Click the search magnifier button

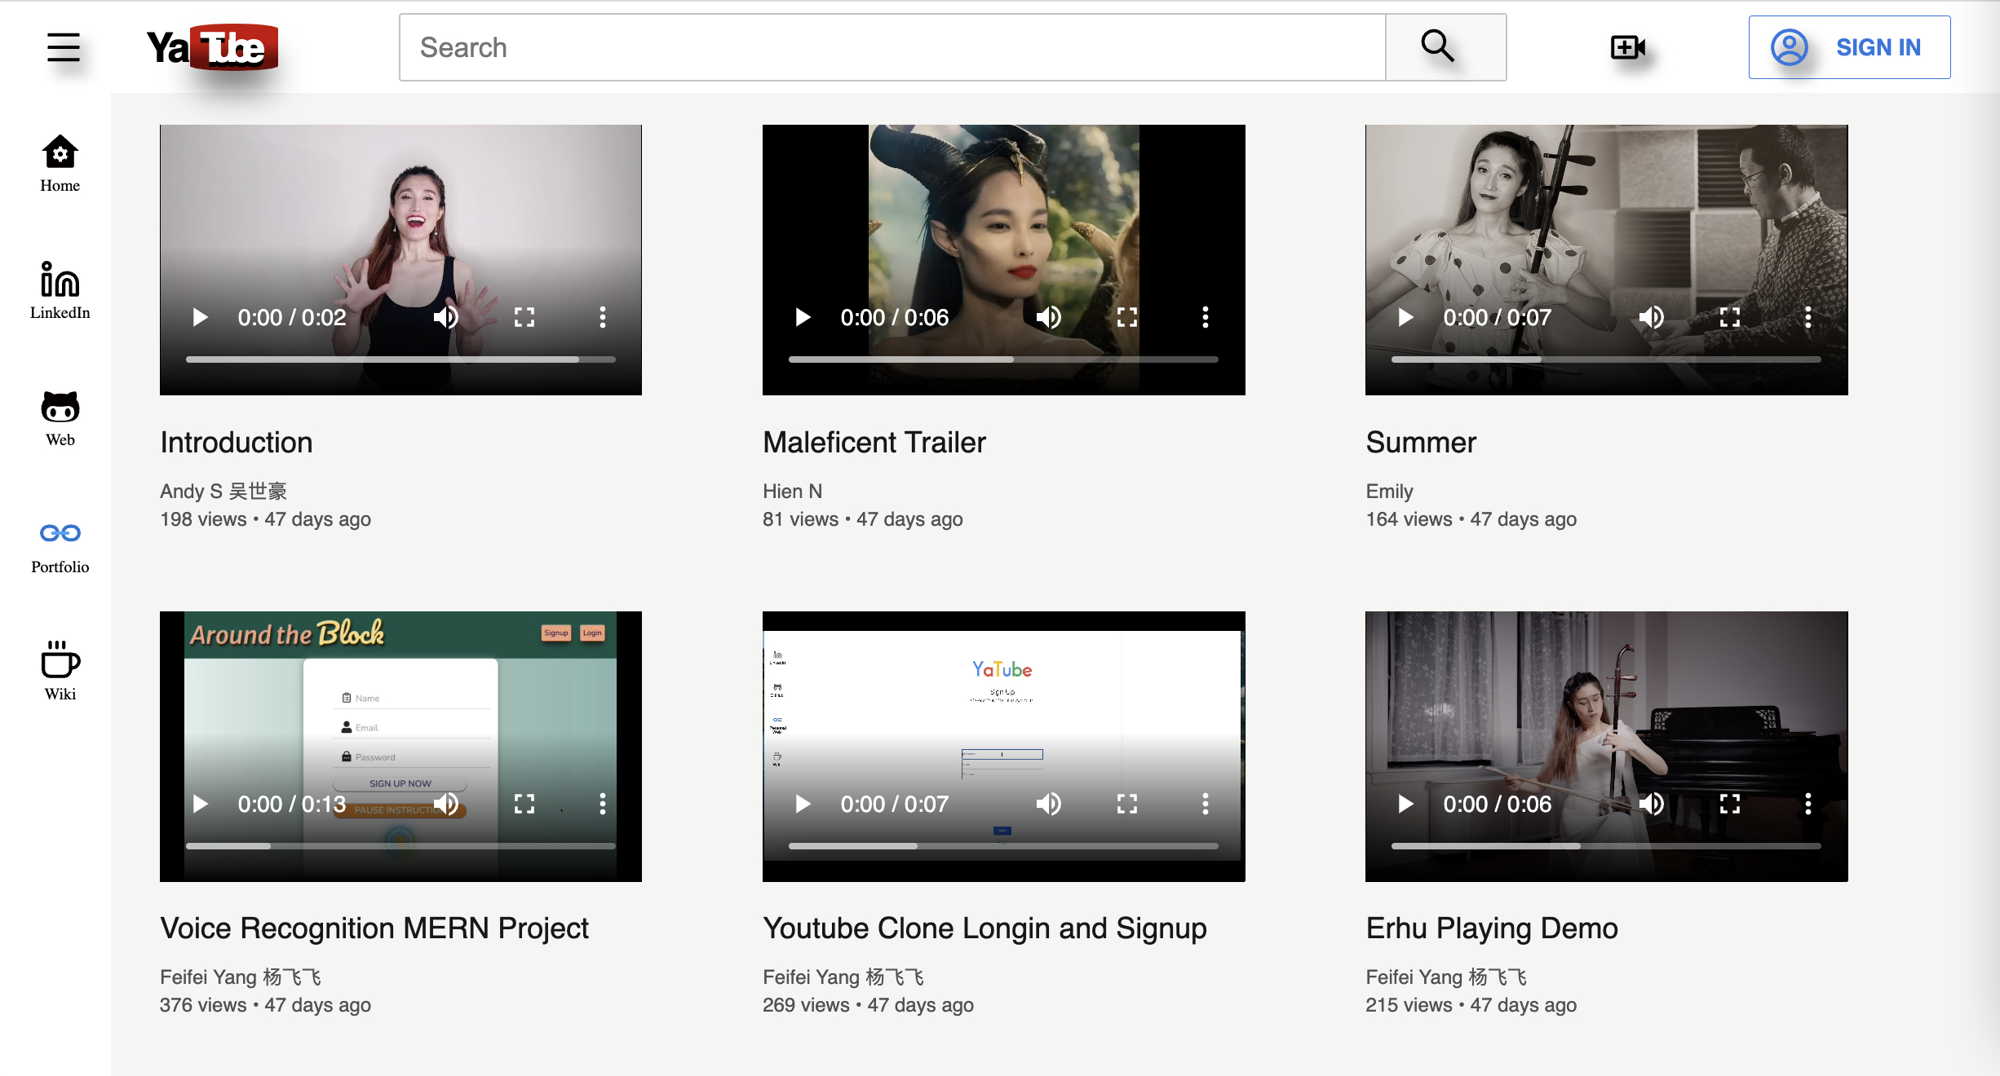coord(1445,47)
